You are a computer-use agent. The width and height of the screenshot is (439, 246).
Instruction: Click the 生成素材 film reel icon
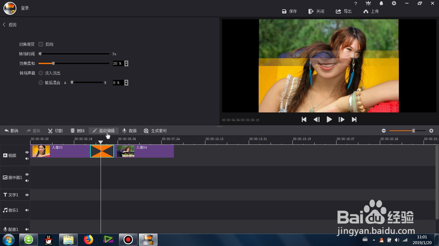pyautogui.click(x=146, y=131)
